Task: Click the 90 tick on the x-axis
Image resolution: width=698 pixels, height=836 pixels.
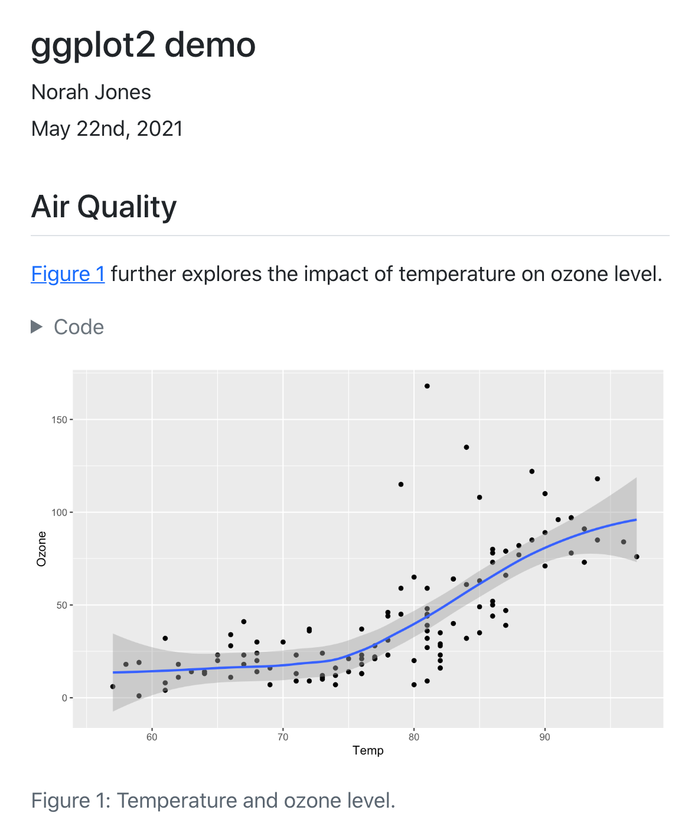Action: (544, 736)
